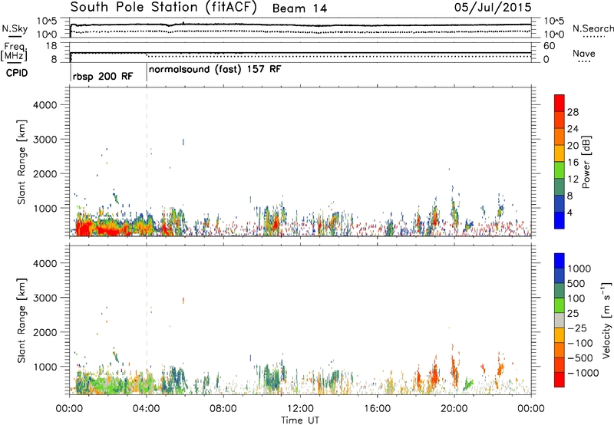This screenshot has width=614, height=425.
Task: Click the gray -25 to 25 velocity color bar segment
Action: coord(560,321)
